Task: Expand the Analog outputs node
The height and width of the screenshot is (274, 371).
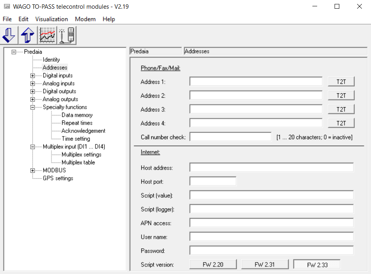Action: point(32,100)
